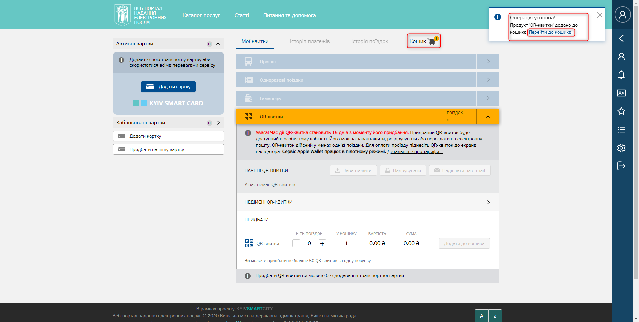Screen dimensions: 639x322
Task: Follow the Перейти до кошика link
Action: [550, 32]
